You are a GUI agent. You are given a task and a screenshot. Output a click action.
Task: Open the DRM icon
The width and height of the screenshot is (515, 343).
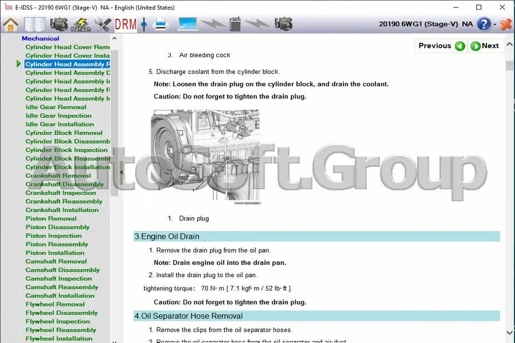[125, 25]
